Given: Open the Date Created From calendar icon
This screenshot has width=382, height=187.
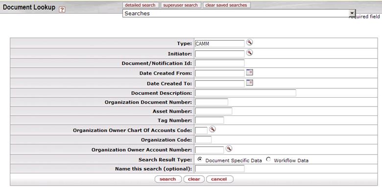Looking at the screenshot, I should pos(249,72).
